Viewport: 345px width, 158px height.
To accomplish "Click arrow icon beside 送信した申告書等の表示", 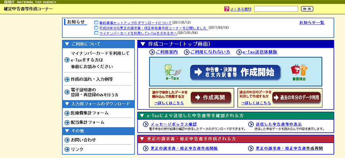I will click(251, 124).
